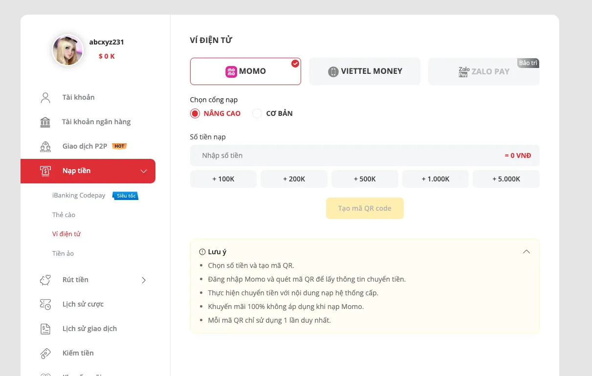Click the Số tiền nạp label
This screenshot has width=592, height=376.
(x=208, y=137)
